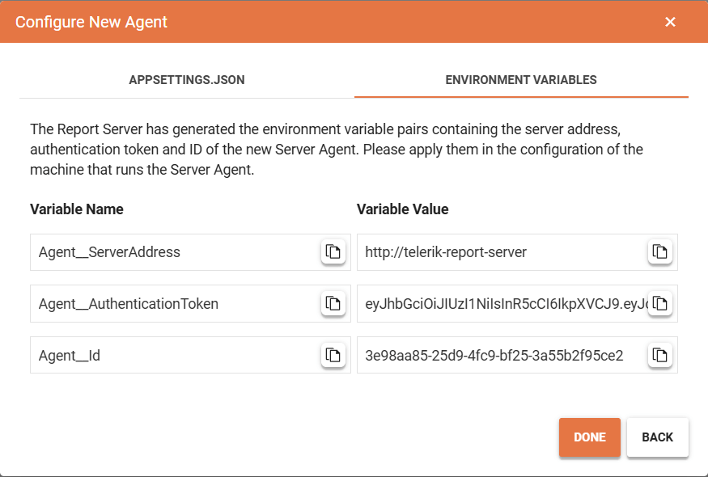Image resolution: width=708 pixels, height=477 pixels.
Task: Copy the Agent__AuthenticationToken variable name
Action: tap(333, 303)
